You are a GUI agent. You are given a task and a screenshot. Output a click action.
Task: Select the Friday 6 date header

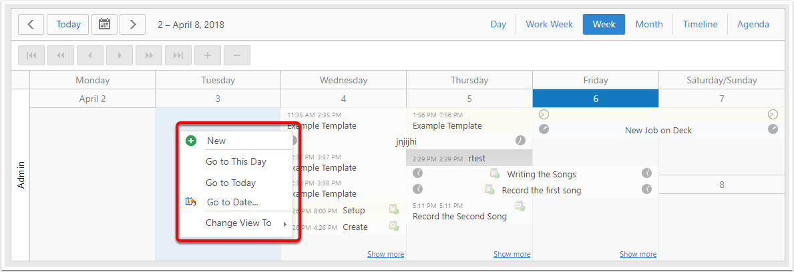pos(595,99)
